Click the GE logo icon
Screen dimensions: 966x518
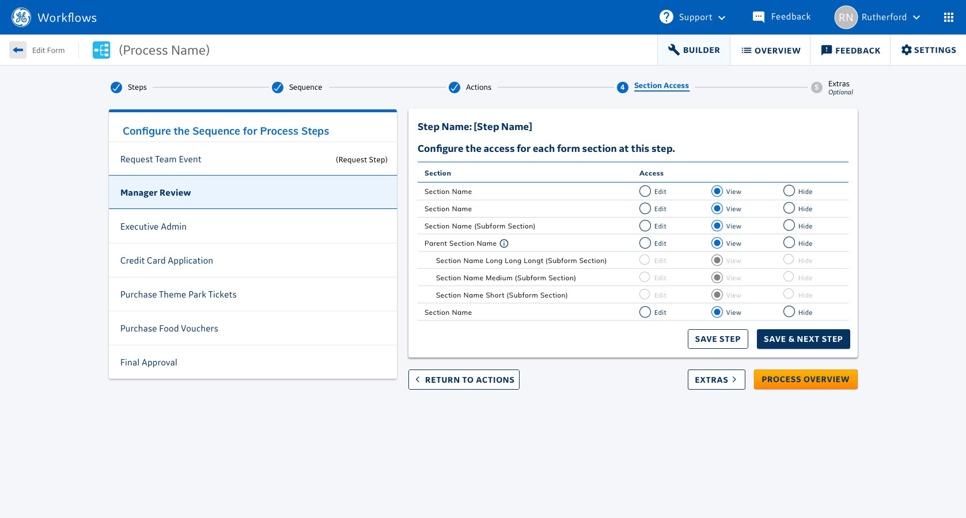coord(21,17)
